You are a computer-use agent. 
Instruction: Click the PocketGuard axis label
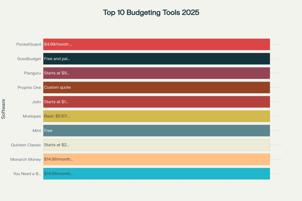[x=29, y=44]
